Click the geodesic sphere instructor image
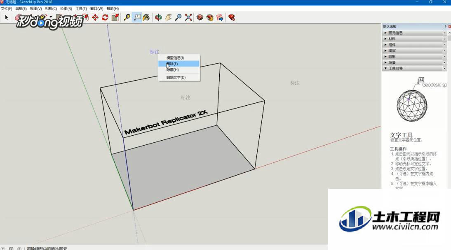Screen dimensions: 451x250 (x=412, y=105)
